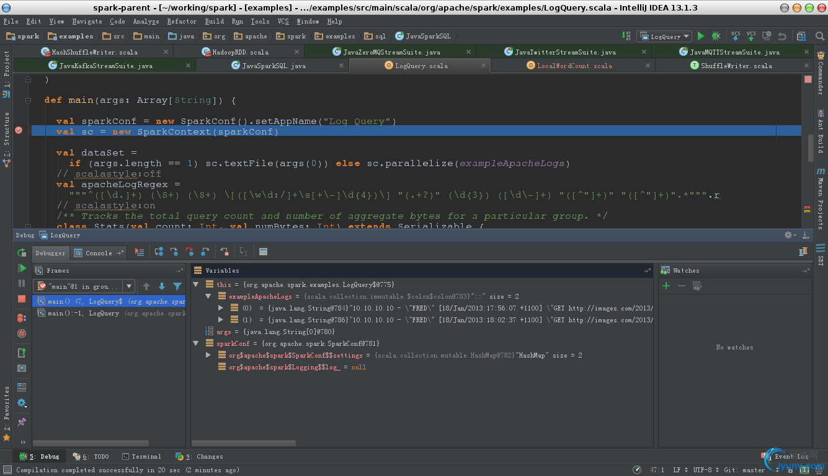Click the Drop Frame icon

tap(225, 252)
